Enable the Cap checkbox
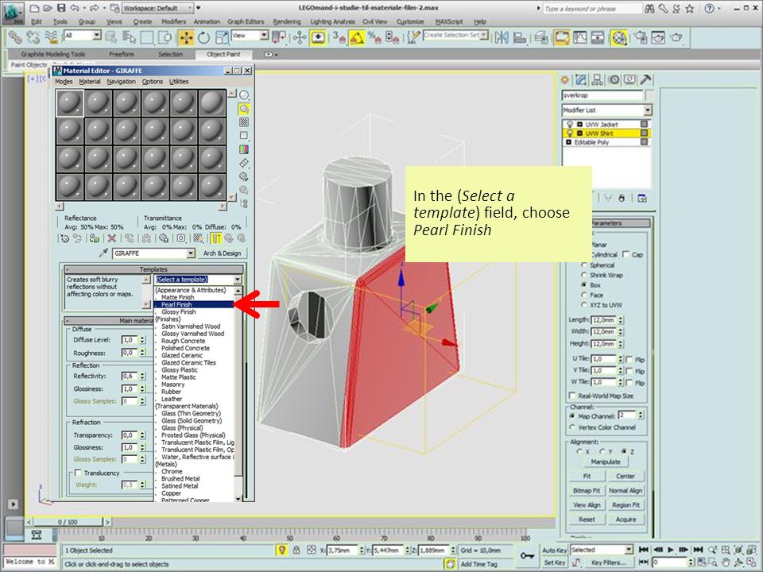Image resolution: width=763 pixels, height=572 pixels. pos(626,254)
